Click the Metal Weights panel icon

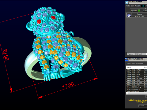pyautogui.click(x=127, y=60)
